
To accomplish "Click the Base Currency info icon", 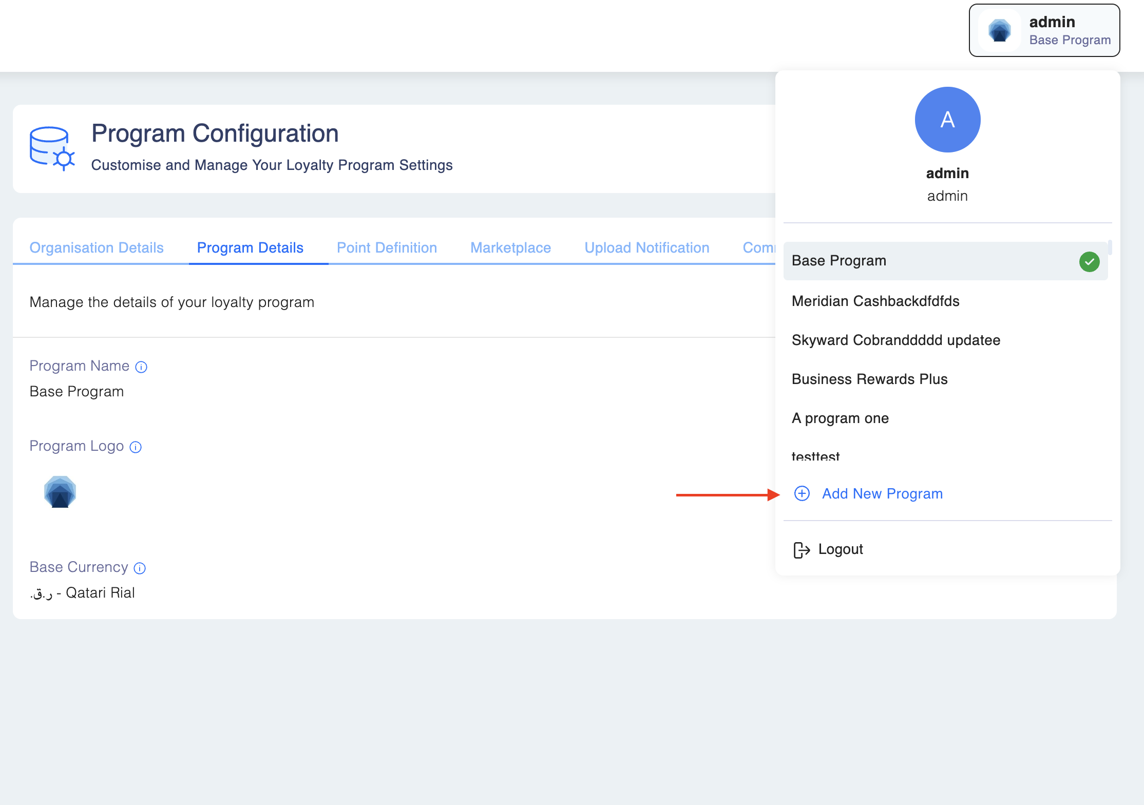I will (140, 568).
